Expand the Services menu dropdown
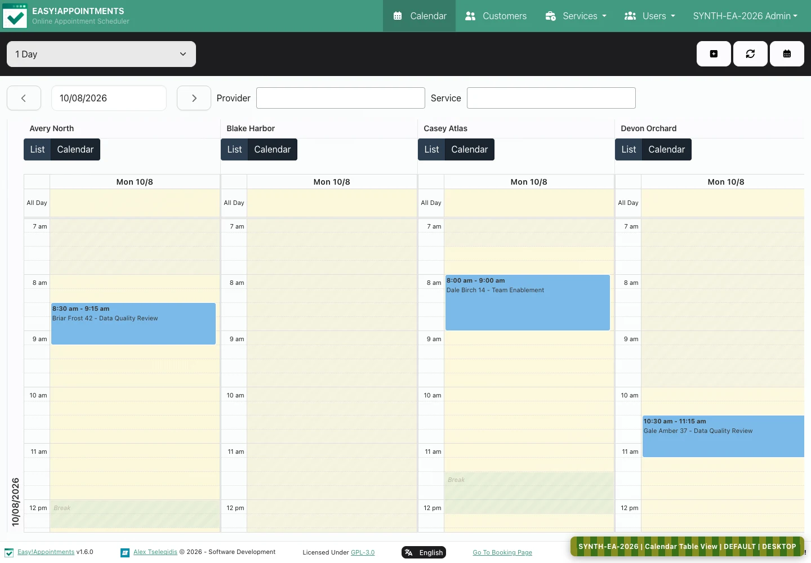Screen dimensions: 811x563 [576, 16]
